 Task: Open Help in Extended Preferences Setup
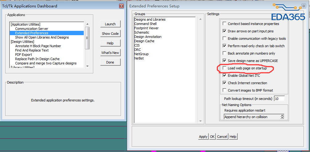coord(233,137)
